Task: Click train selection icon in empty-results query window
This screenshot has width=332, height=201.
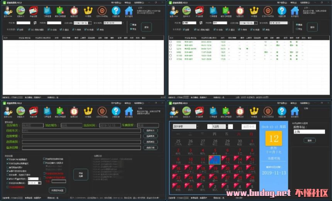Action: click(20, 10)
